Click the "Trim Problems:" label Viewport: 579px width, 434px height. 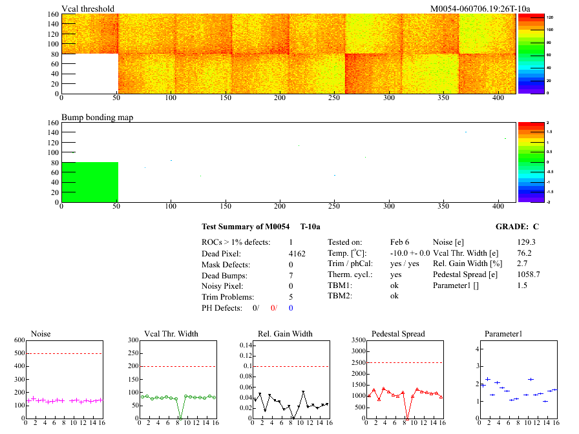(228, 297)
